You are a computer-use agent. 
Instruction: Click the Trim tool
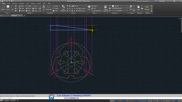(x=35, y=6)
